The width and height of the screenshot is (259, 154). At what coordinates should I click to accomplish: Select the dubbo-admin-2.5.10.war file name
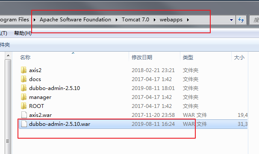coord(60,124)
